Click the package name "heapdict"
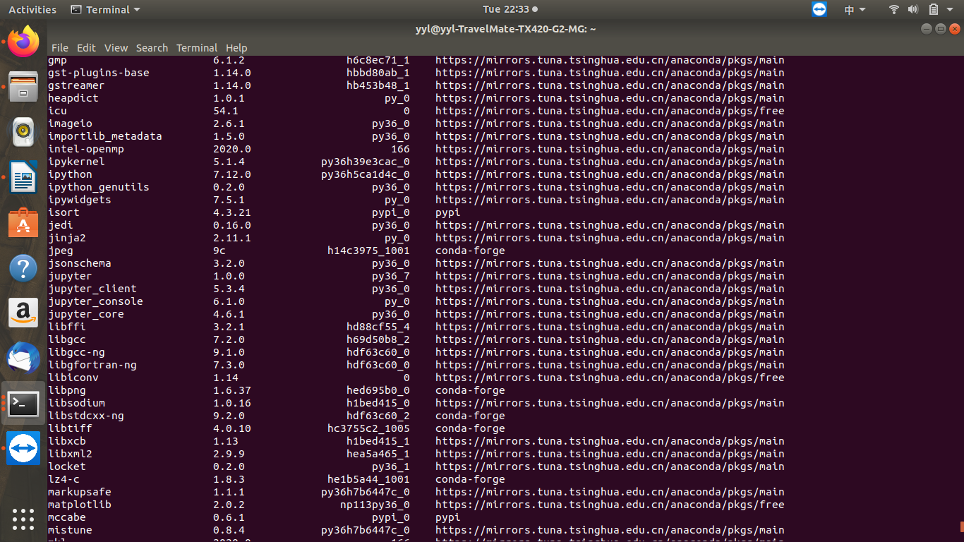This screenshot has width=964, height=542. coord(73,98)
